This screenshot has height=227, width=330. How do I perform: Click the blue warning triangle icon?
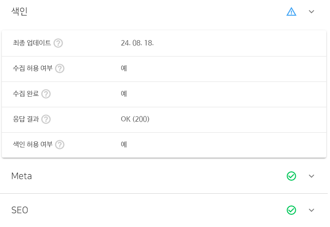pos(291,12)
